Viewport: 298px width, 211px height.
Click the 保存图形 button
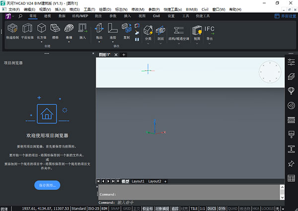(47, 185)
